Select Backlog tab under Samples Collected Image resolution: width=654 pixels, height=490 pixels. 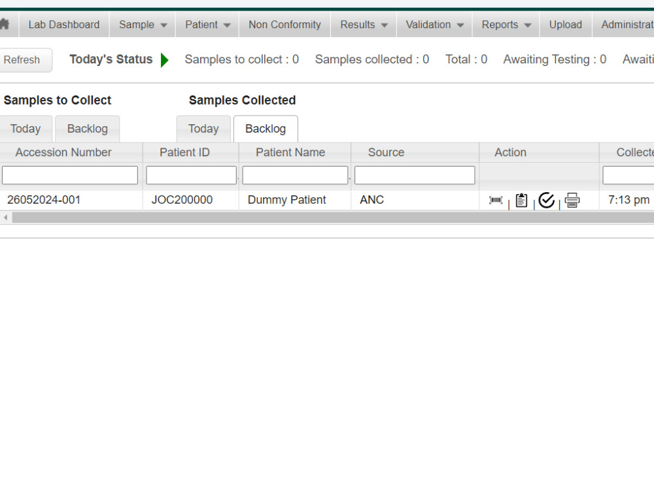266,129
